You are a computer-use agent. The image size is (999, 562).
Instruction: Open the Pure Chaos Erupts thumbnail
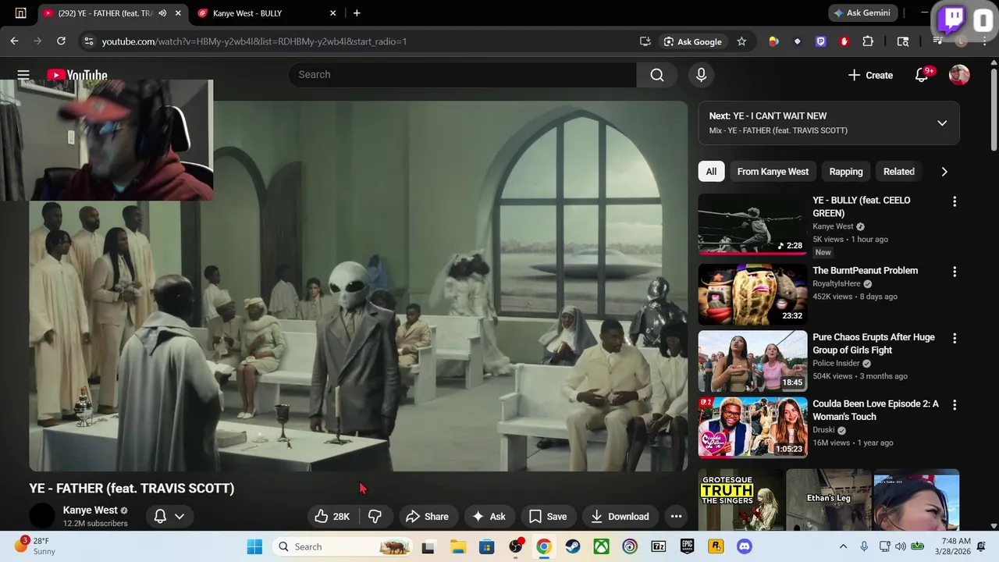click(x=752, y=361)
